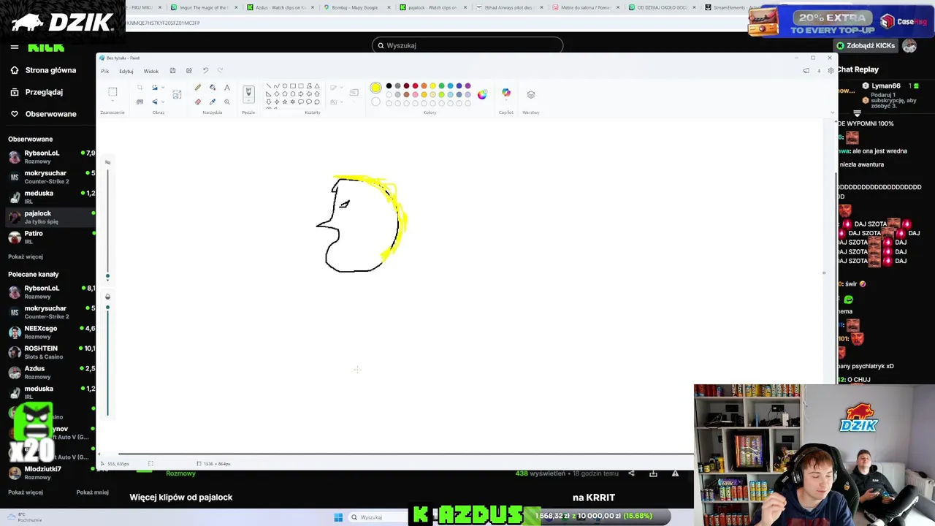Click the rectangular selection tool (Zaznaczenie)
Image resolution: width=935 pixels, height=526 pixels.
pyautogui.click(x=112, y=92)
